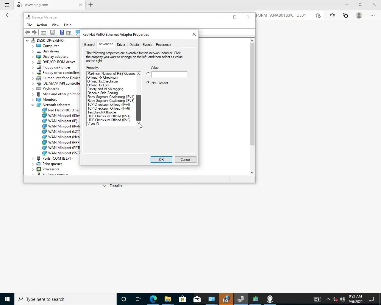The width and height of the screenshot is (381, 305).
Task: Click the Back arrow in Device Manager toolbar
Action: point(27,32)
